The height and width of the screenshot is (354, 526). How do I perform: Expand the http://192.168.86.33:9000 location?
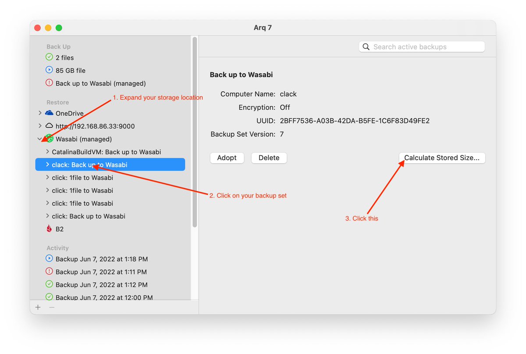click(40, 126)
